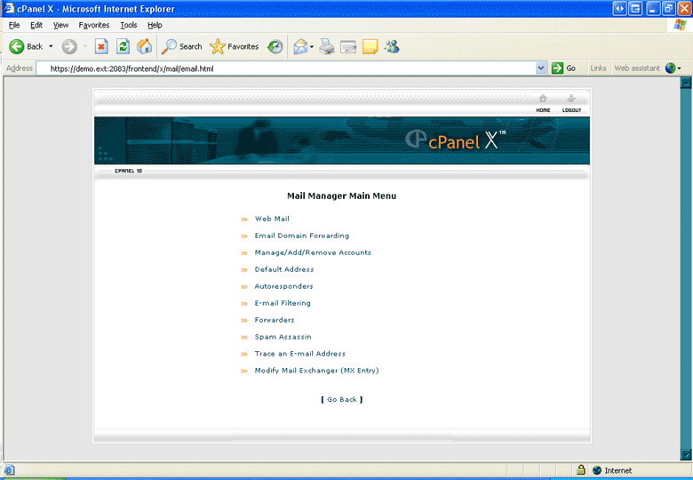693x480 pixels.
Task: Click the Print icon
Action: (x=327, y=46)
